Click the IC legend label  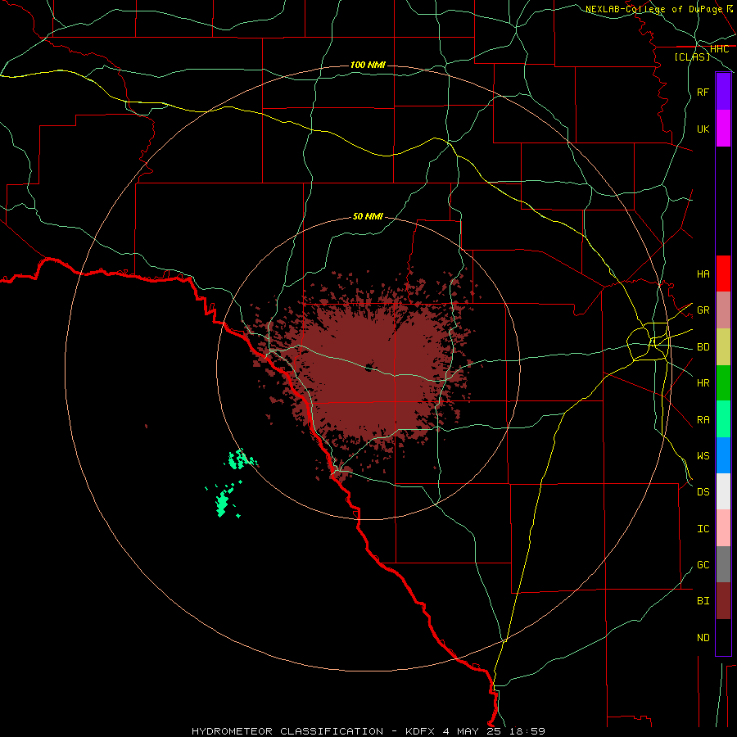coord(703,528)
